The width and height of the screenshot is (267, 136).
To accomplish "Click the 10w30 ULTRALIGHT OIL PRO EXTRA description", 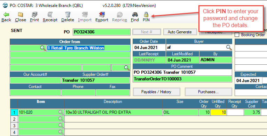I will click(113, 112).
